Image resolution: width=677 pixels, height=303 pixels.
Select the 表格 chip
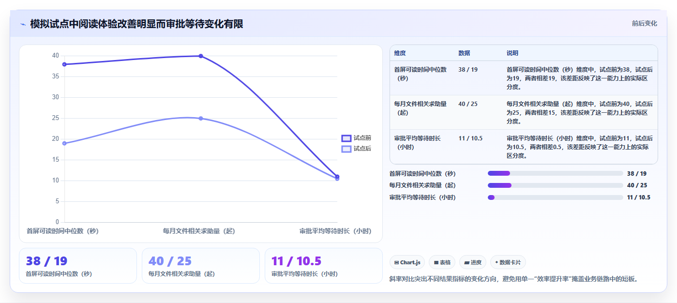[x=442, y=262]
